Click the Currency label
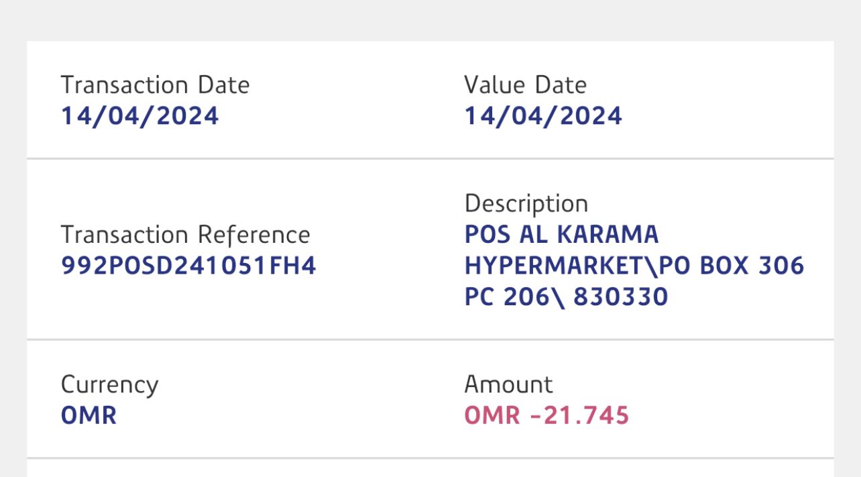This screenshot has width=861, height=477. [109, 385]
